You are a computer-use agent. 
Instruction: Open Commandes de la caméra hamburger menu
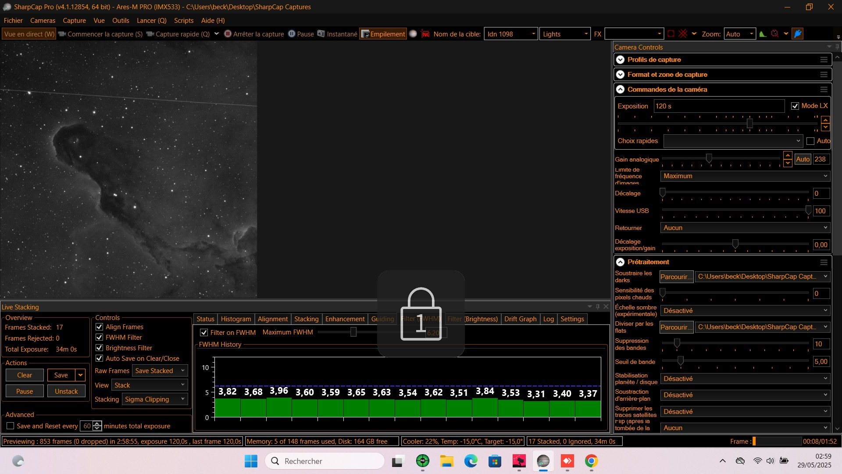(824, 90)
